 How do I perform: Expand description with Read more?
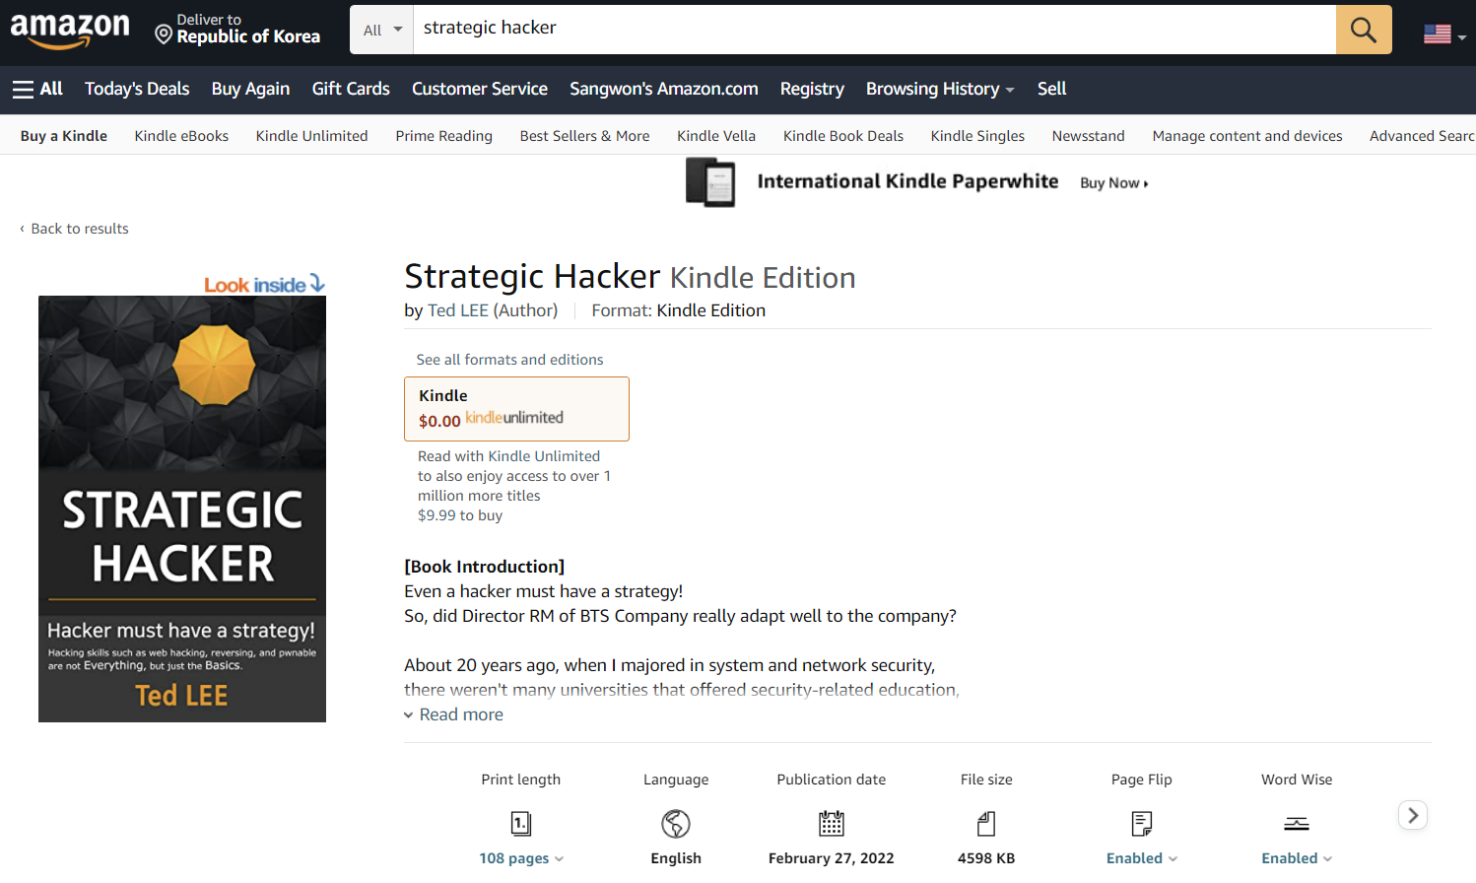453,714
